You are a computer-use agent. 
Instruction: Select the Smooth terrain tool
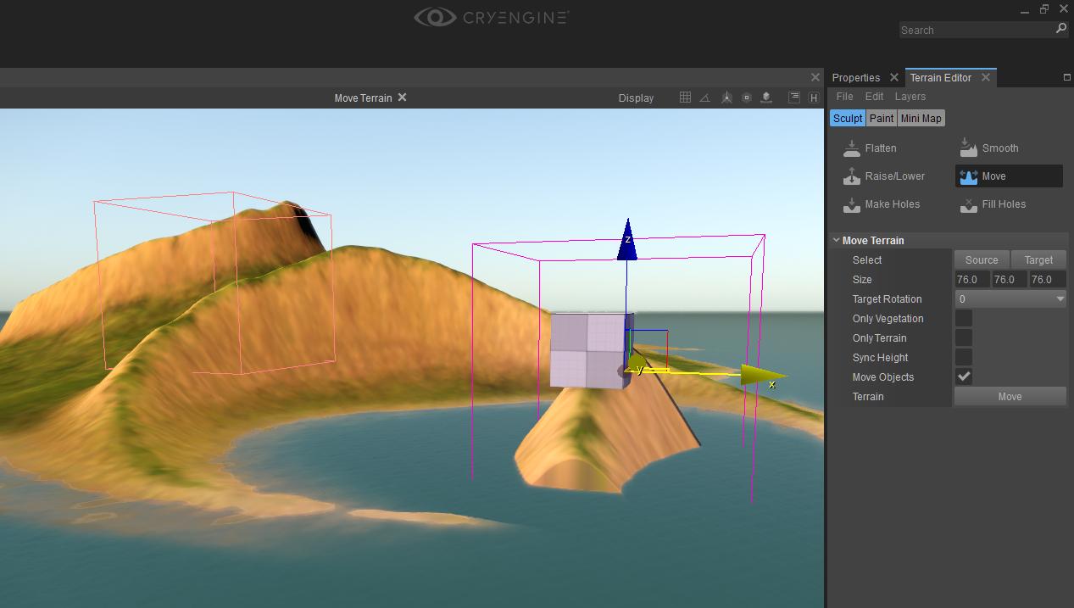click(989, 148)
